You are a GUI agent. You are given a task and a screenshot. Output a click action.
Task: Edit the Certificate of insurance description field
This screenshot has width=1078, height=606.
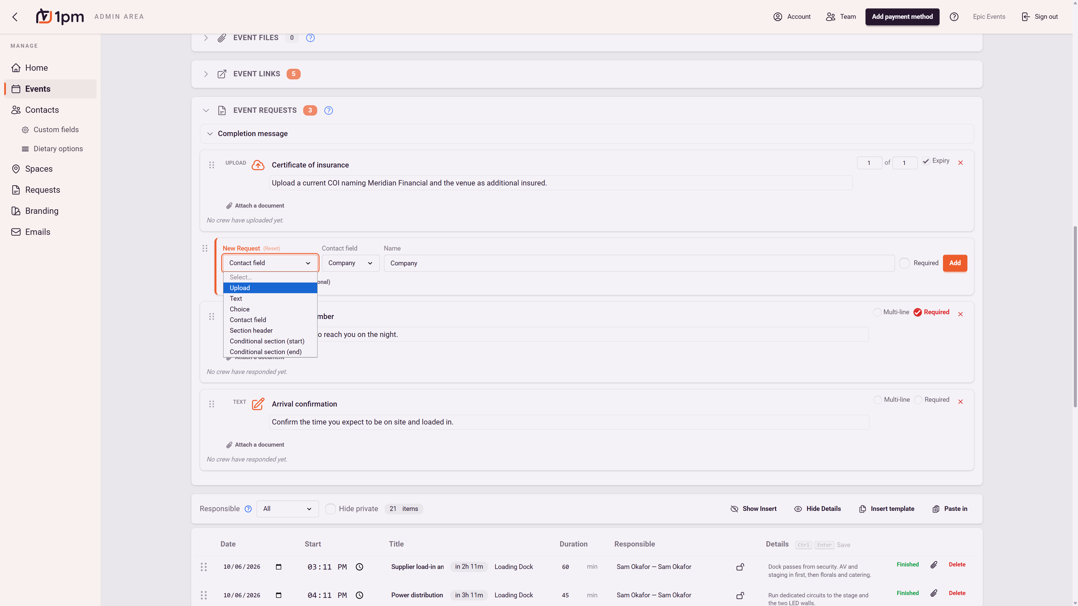pyautogui.click(x=561, y=183)
